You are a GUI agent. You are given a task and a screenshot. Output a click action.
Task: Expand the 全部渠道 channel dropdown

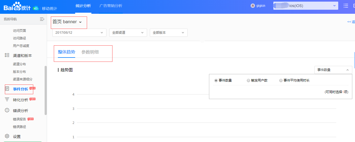point(128,33)
